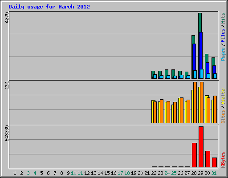228x178 pixels.
Task: Click green weekend day label 3
Action: click(x=28, y=173)
